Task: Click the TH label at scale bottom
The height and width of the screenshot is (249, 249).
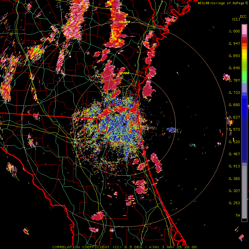Action: 238,215
